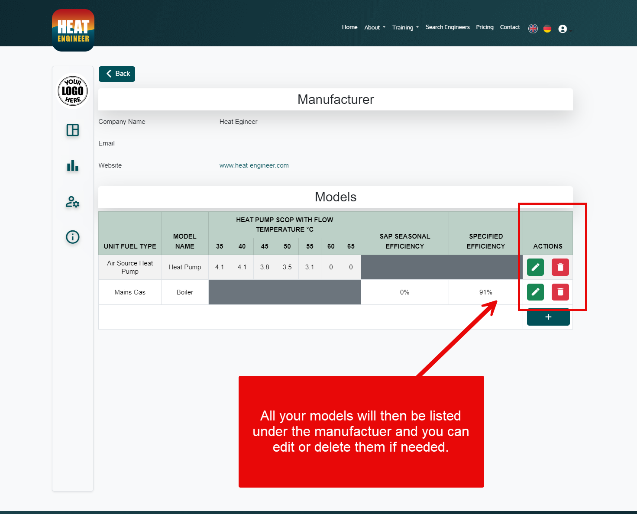Click the info circle sidebar icon
637x514 pixels.
(x=73, y=237)
